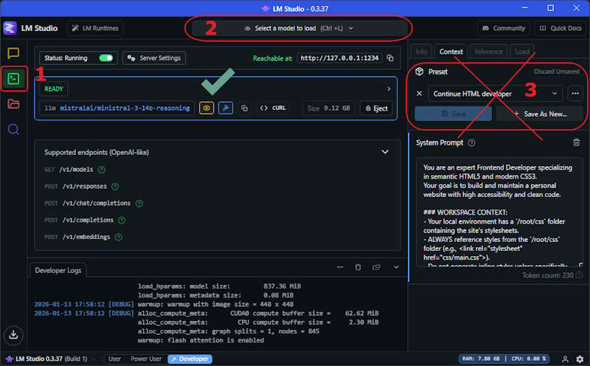Open help for POST /v1/embeddings
Screen dimensions: 590x366
pyautogui.click(x=119, y=237)
